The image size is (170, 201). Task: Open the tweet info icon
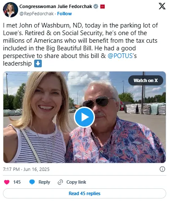[162, 169]
